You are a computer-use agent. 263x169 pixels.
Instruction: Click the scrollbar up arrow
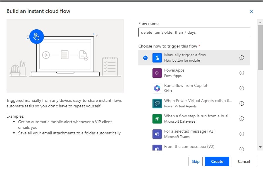260,22
